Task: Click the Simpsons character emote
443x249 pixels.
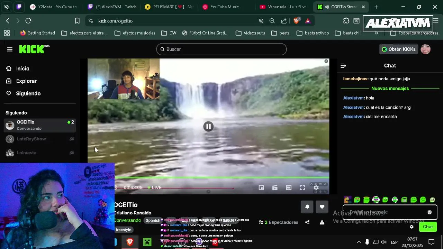Action: click(x=347, y=200)
